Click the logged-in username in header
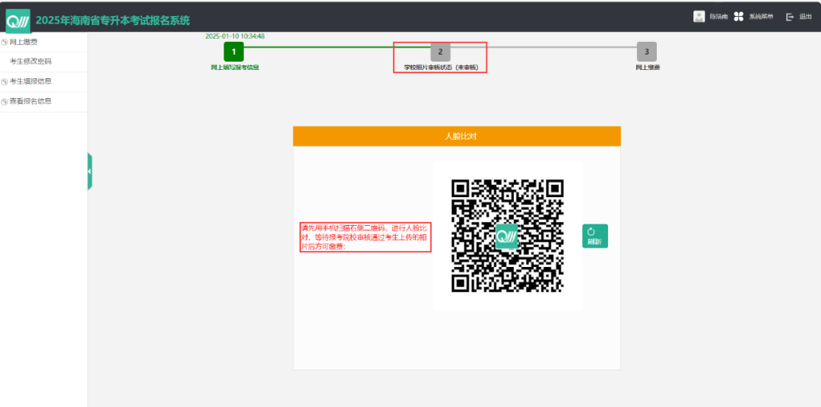Image resolution: width=821 pixels, height=407 pixels. [x=718, y=17]
